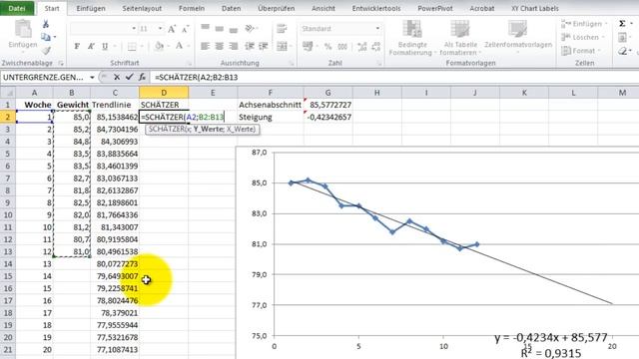Increase font size with large A

click(172, 29)
